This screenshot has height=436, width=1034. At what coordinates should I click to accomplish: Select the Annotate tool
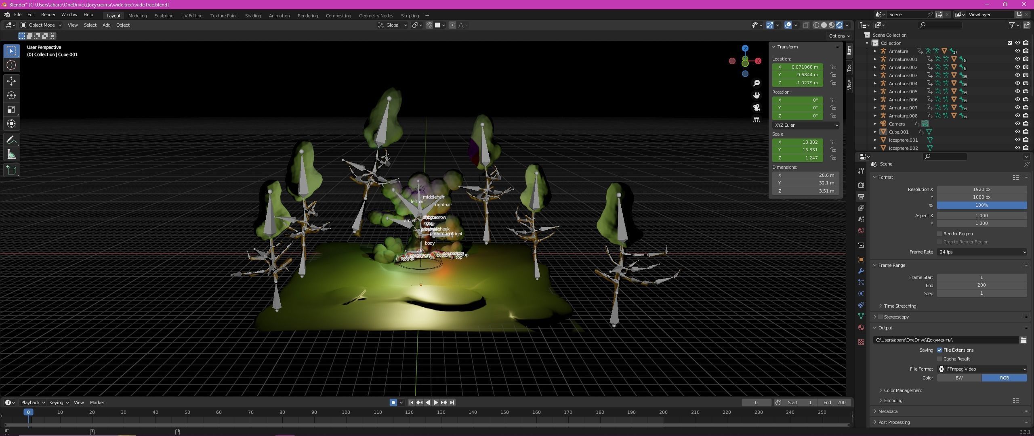click(11, 140)
